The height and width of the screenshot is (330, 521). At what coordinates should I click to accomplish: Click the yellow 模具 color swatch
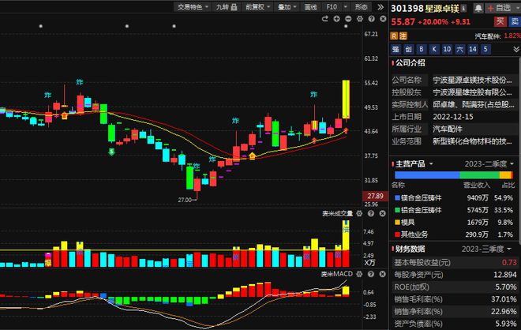tap(397, 223)
